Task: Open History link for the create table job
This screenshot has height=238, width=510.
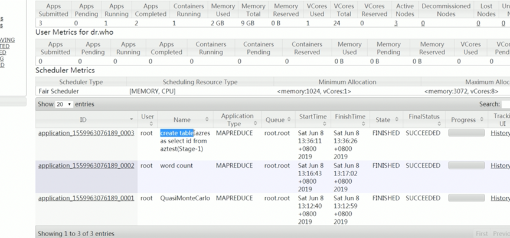Action: coord(500,133)
